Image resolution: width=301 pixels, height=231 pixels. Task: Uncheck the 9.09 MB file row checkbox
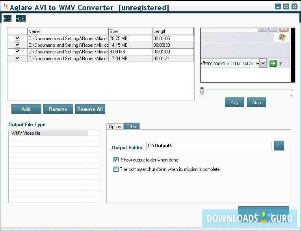[x=17, y=52]
